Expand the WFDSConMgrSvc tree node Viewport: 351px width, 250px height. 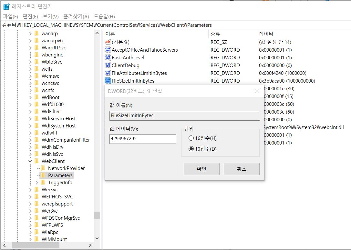30,218
